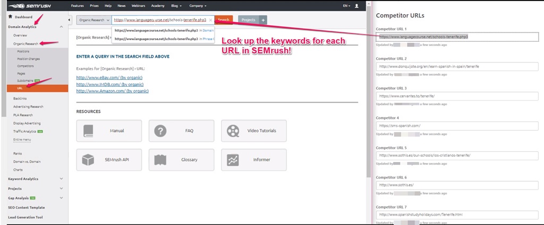Expand the Blog menu
The width and height of the screenshot is (544, 225).
176,6
